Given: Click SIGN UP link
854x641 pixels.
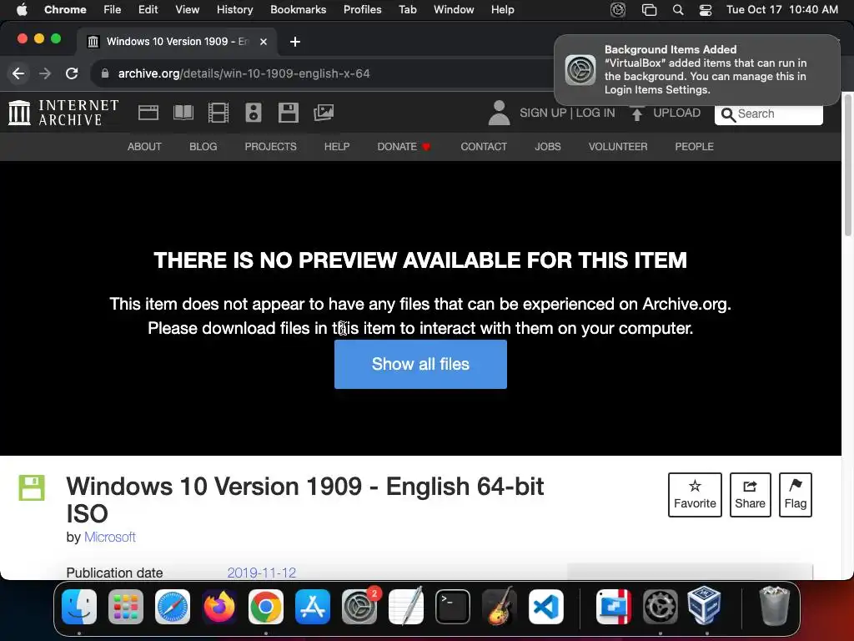Looking at the screenshot, I should (x=543, y=113).
